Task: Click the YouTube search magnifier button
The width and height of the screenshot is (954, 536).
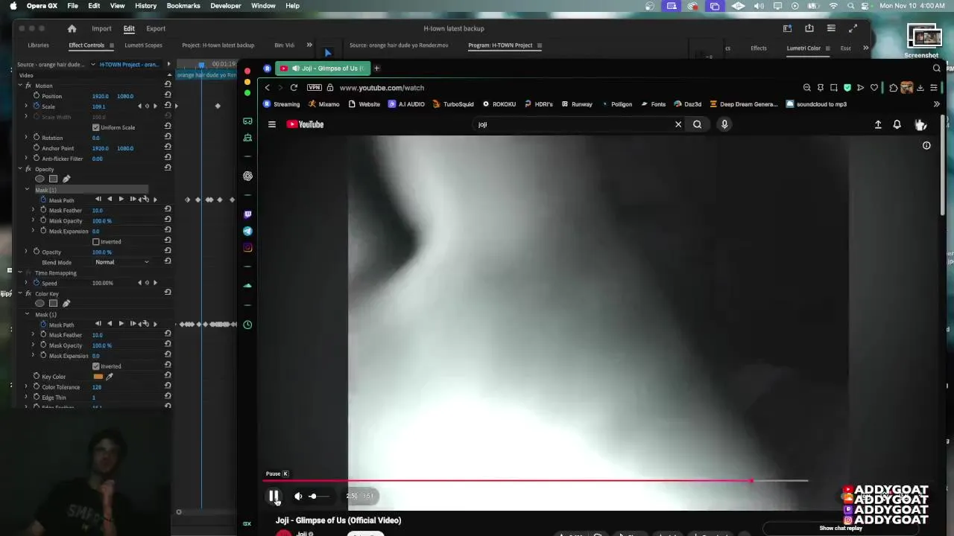Action: click(x=698, y=124)
